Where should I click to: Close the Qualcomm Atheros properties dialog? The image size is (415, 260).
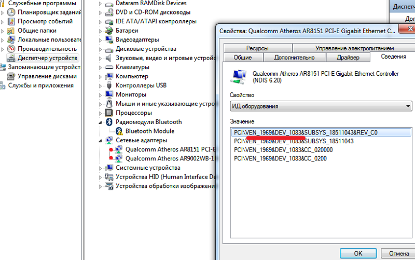pyautogui.click(x=408, y=29)
